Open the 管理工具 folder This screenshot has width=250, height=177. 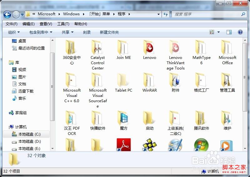point(227,83)
